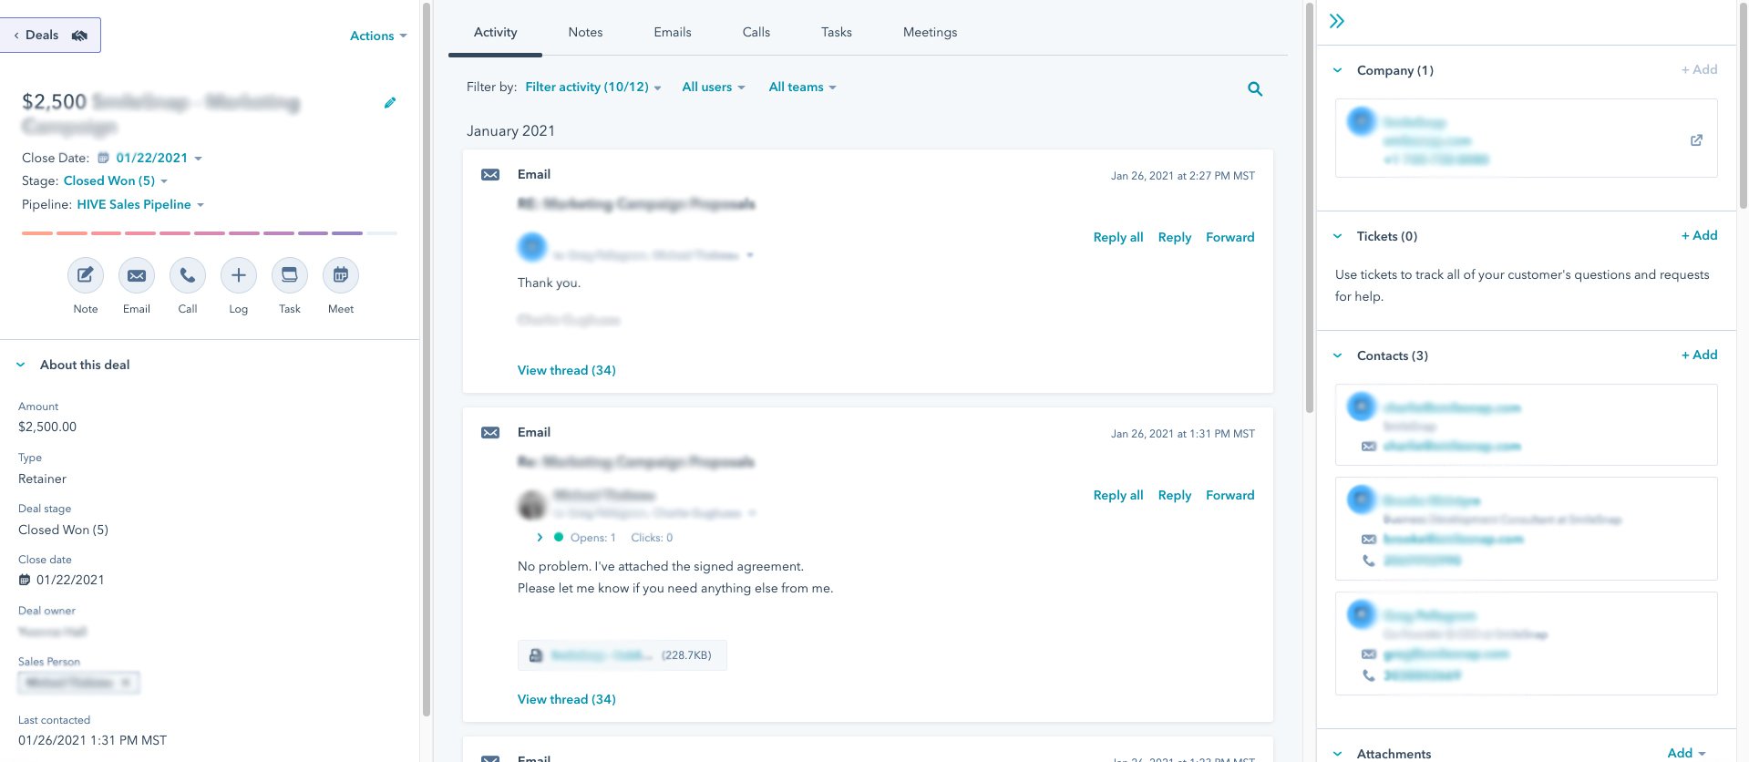The width and height of the screenshot is (1749, 762).
Task: Collapse the Company (1) section
Action: (x=1337, y=70)
